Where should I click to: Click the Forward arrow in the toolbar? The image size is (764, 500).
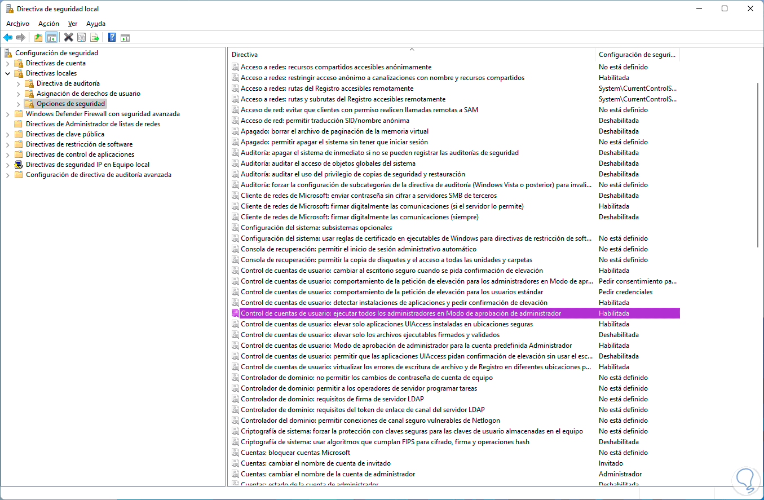(x=21, y=38)
